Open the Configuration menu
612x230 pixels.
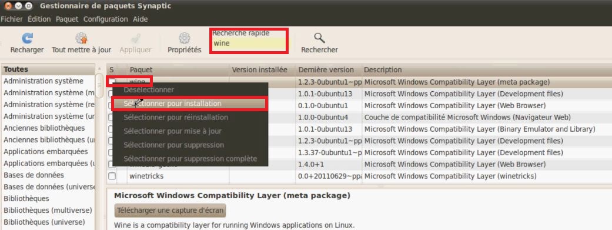tap(105, 19)
